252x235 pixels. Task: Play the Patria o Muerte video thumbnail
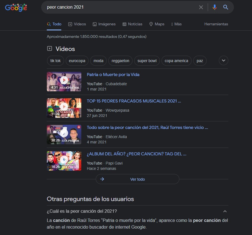[x=64, y=81]
